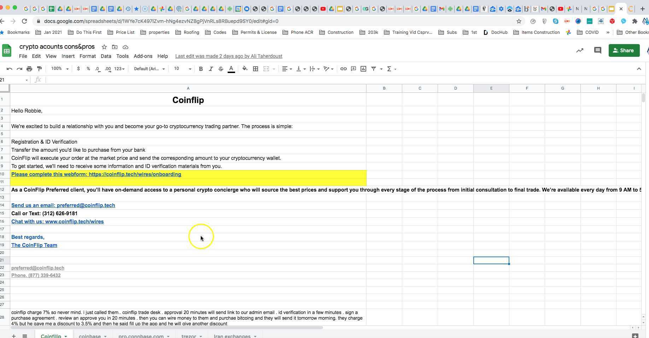Viewport: 649px width, 338px height.
Task: Open the font family dropdown
Action: (x=148, y=69)
